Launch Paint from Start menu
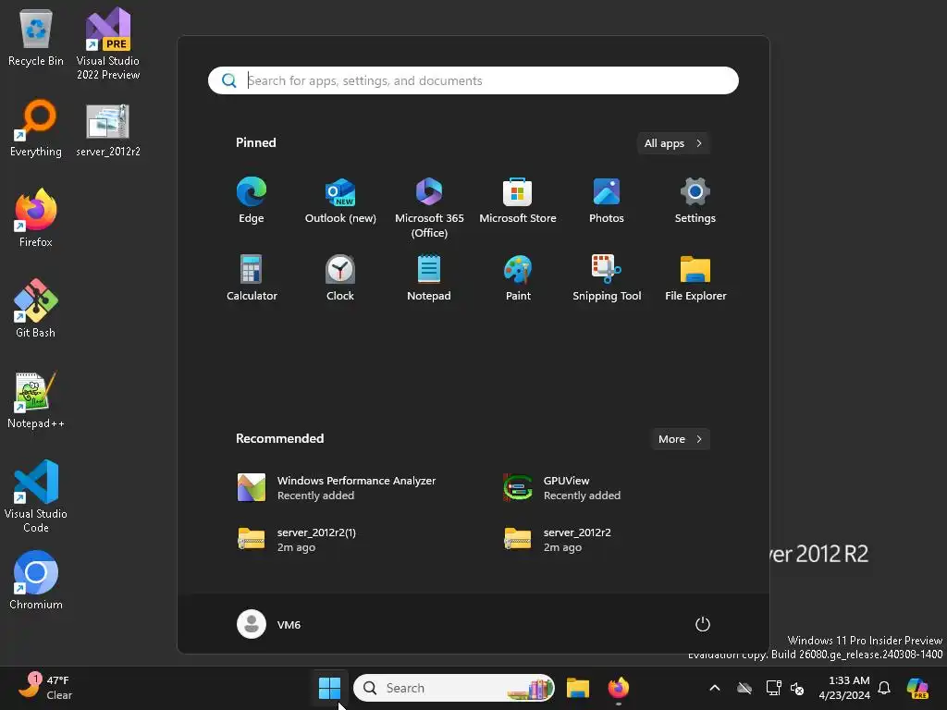Screen dimensions: 947x710 (x=518, y=277)
